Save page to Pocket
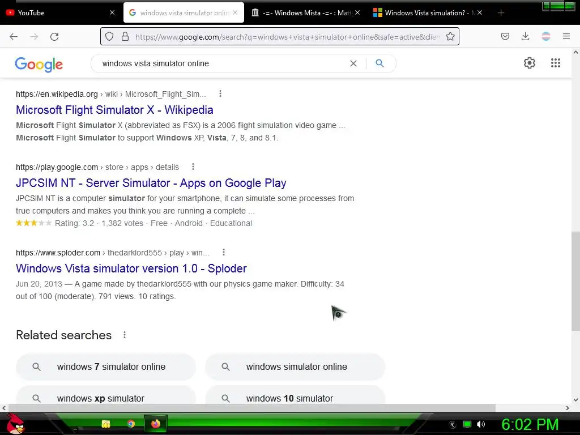The width and height of the screenshot is (580, 435). tap(505, 36)
